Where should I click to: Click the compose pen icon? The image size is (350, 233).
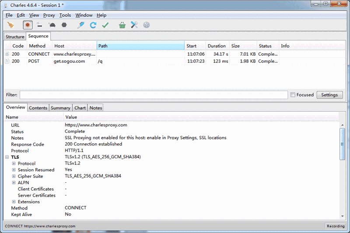coord(80,25)
